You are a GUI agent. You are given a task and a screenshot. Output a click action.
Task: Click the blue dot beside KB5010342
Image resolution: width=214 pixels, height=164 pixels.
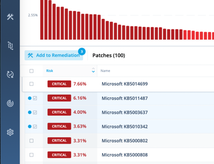tap(29, 126)
